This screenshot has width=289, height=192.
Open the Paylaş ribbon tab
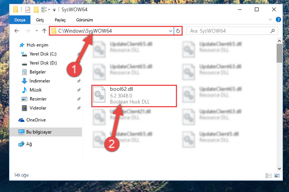tap(60, 20)
